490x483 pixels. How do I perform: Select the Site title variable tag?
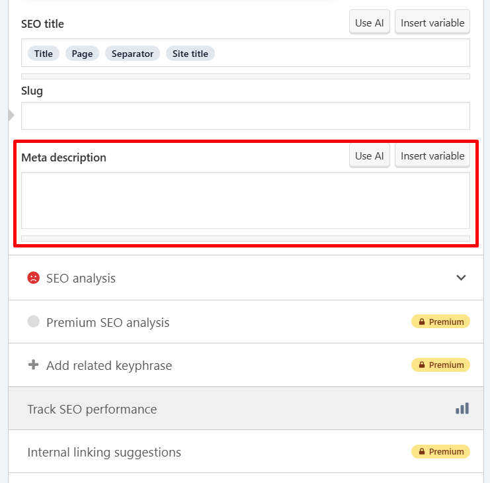pyautogui.click(x=190, y=54)
